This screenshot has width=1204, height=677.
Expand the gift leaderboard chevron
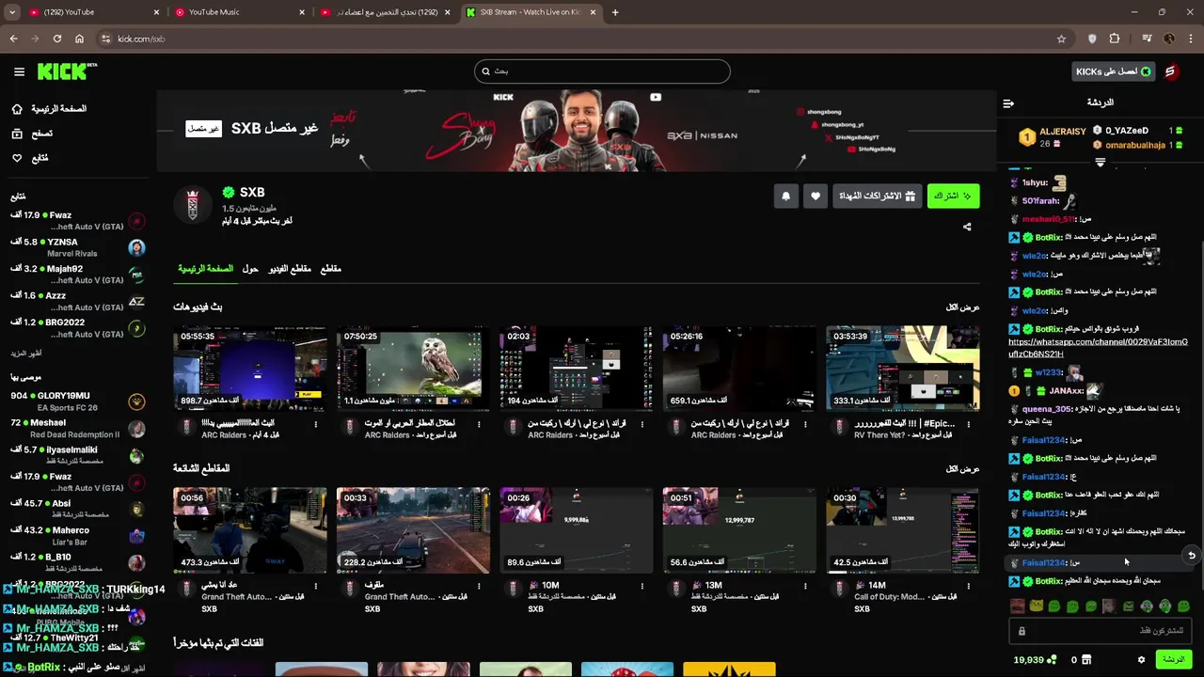(1100, 162)
